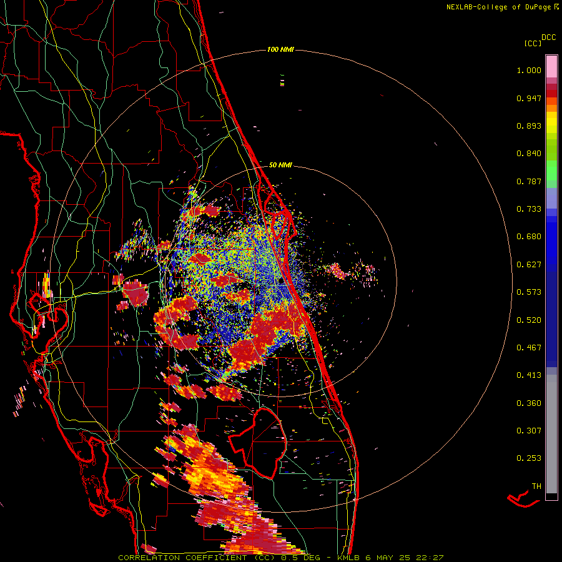This screenshot has width=562, height=562.
Task: Pick the gray segment of the color bar
Action: (x=551, y=434)
